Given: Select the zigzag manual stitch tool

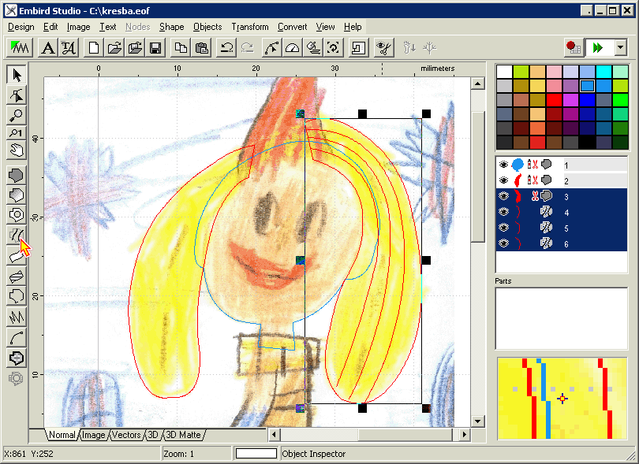Looking at the screenshot, I should point(17,317).
